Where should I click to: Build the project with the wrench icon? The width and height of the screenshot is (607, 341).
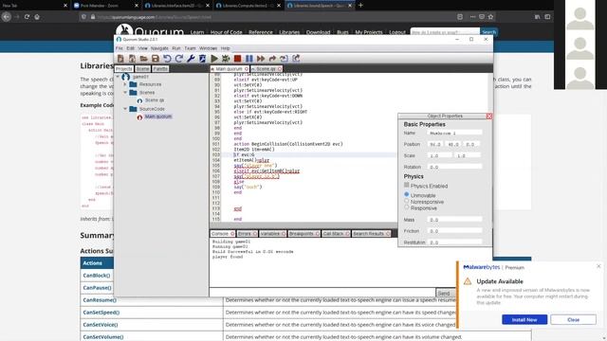[x=191, y=59]
